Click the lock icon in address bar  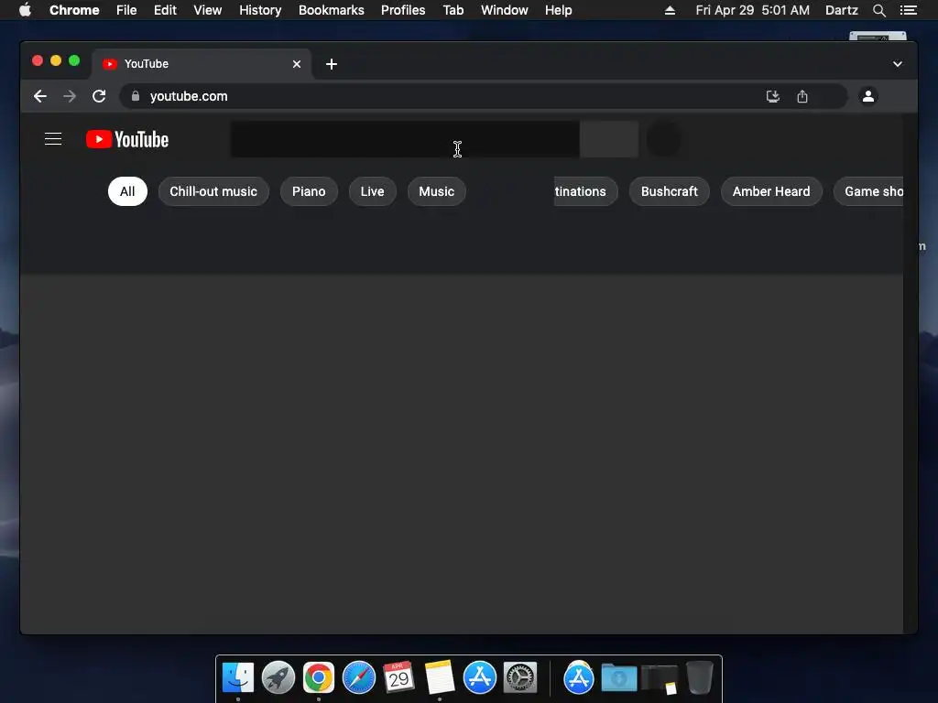pyautogui.click(x=136, y=96)
